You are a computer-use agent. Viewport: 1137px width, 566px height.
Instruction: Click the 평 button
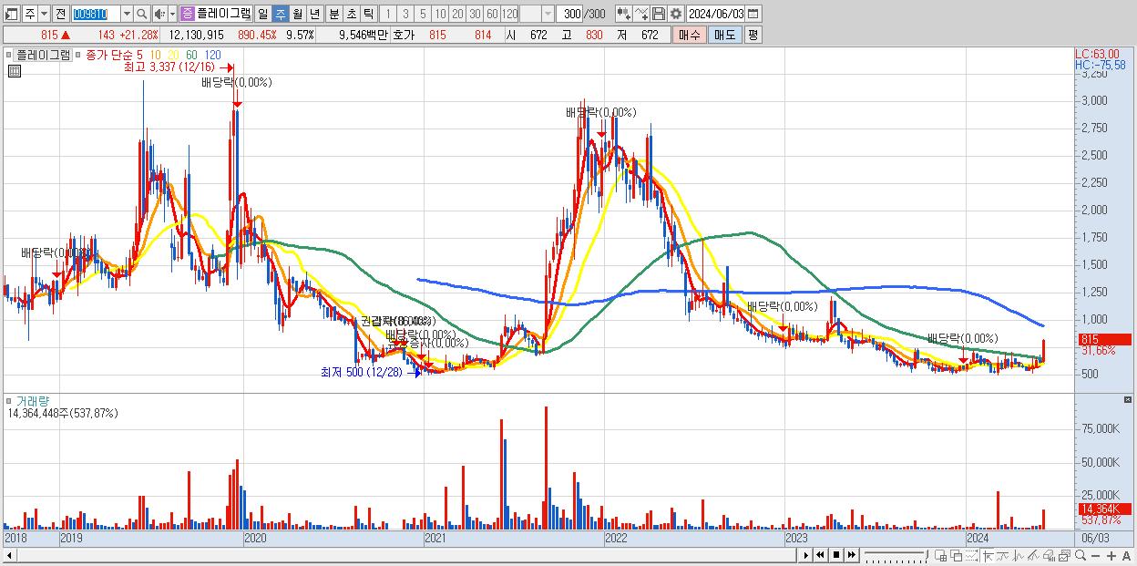click(x=753, y=35)
